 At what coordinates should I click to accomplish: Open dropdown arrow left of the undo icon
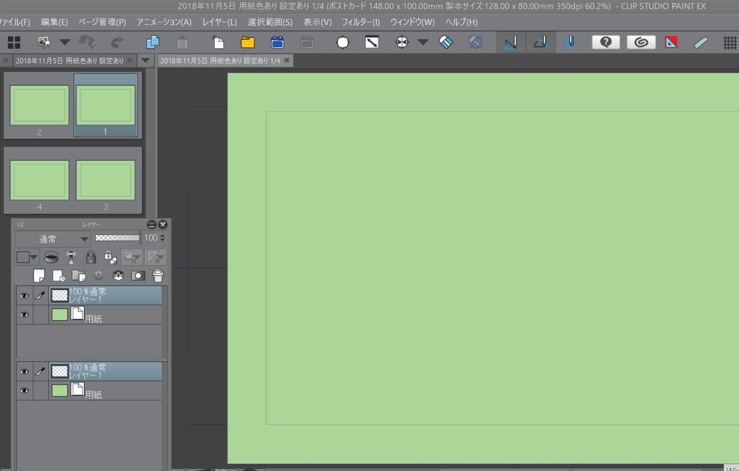pyautogui.click(x=65, y=42)
